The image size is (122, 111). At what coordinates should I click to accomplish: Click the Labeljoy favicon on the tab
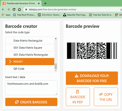pyautogui.click(x=4, y=4)
